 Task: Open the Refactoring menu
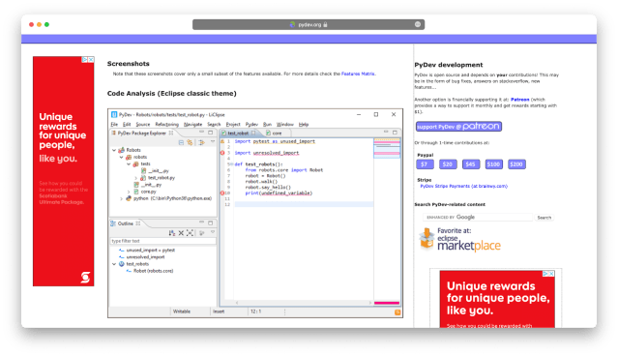[166, 124]
